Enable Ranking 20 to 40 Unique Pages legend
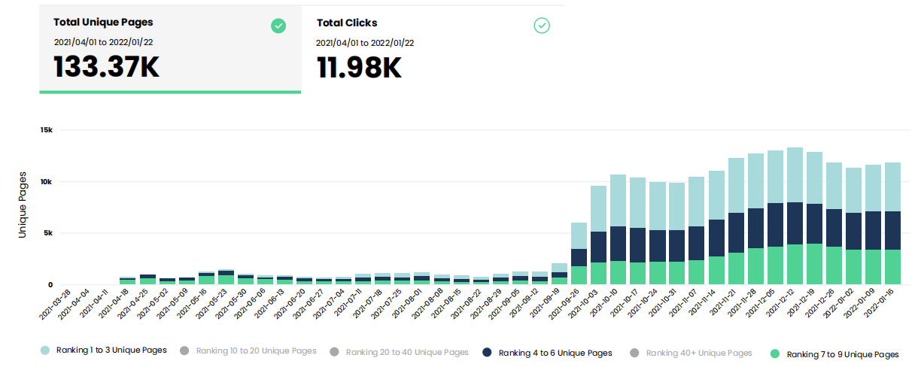This screenshot has width=918, height=367. (x=399, y=351)
